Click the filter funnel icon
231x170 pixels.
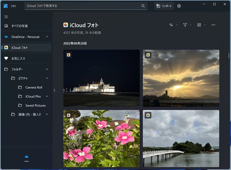click(185, 25)
